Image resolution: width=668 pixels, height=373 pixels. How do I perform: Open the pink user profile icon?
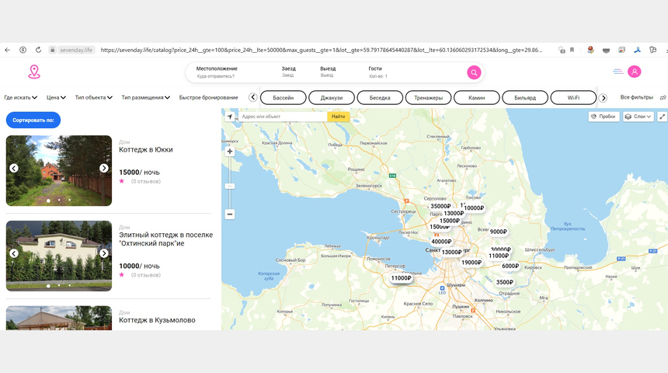pyautogui.click(x=635, y=71)
